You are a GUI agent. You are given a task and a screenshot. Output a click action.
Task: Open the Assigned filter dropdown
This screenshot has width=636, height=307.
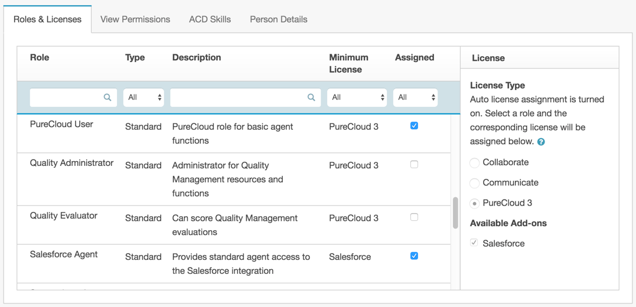coord(415,97)
